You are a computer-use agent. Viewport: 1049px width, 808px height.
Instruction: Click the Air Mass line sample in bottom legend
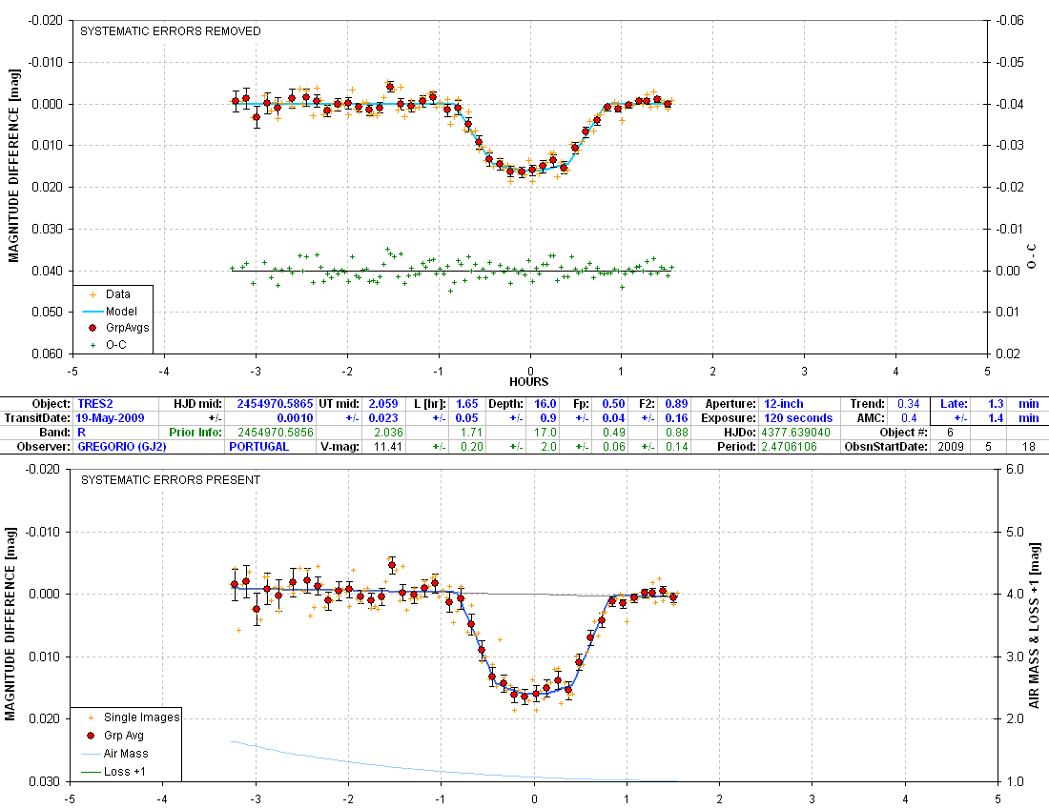(91, 754)
